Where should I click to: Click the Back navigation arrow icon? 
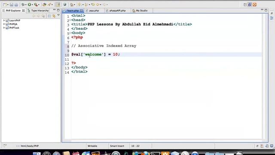(98, 5)
